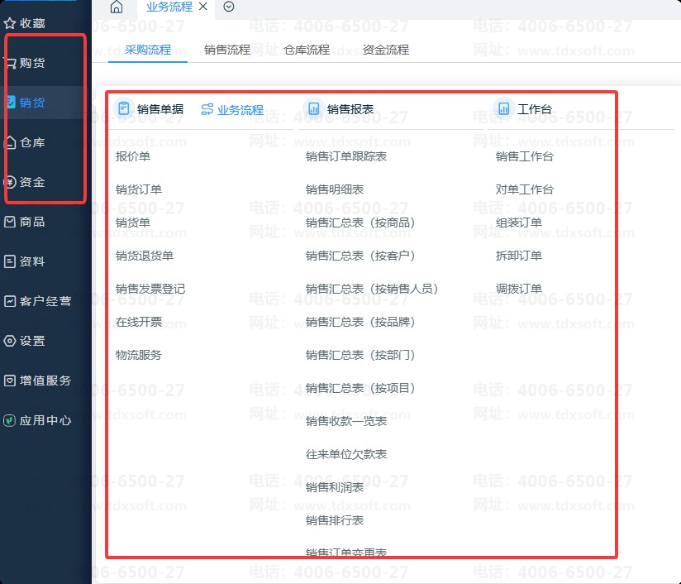This screenshot has height=584, width=681.
Task: Open the 业务流程 link in popup header
Action: [x=240, y=109]
